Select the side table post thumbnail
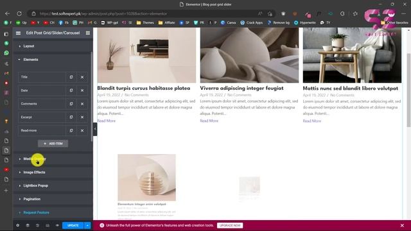Screen dimensions: 411x231 352,55
